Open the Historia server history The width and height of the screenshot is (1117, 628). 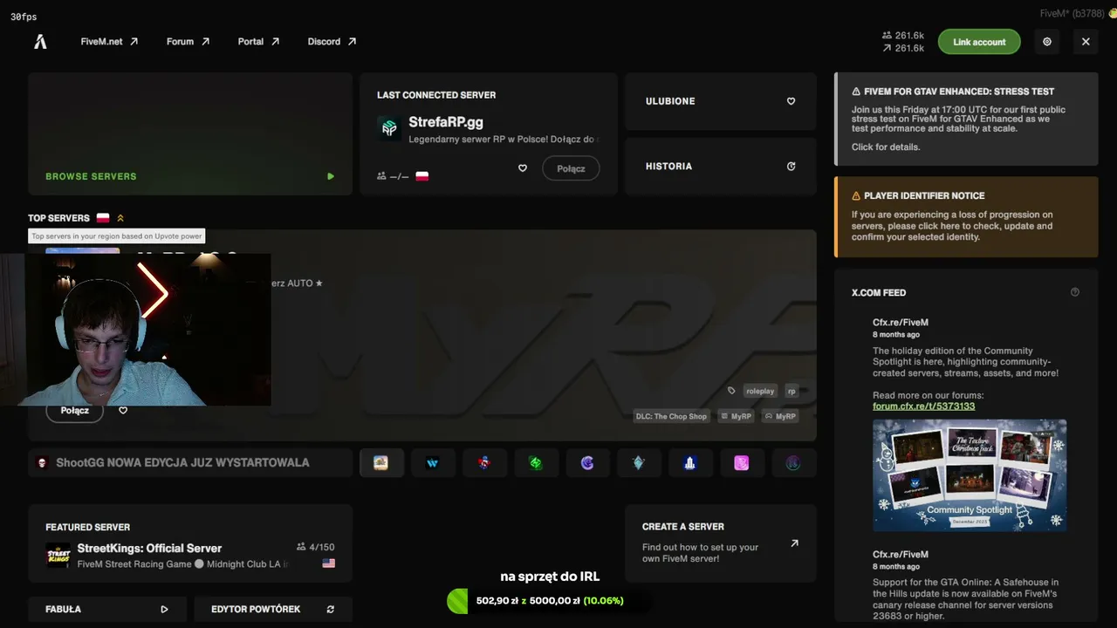coord(721,167)
